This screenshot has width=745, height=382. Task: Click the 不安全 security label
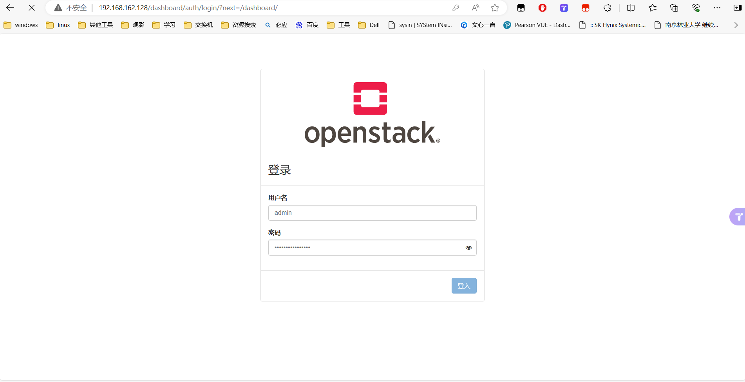76,8
